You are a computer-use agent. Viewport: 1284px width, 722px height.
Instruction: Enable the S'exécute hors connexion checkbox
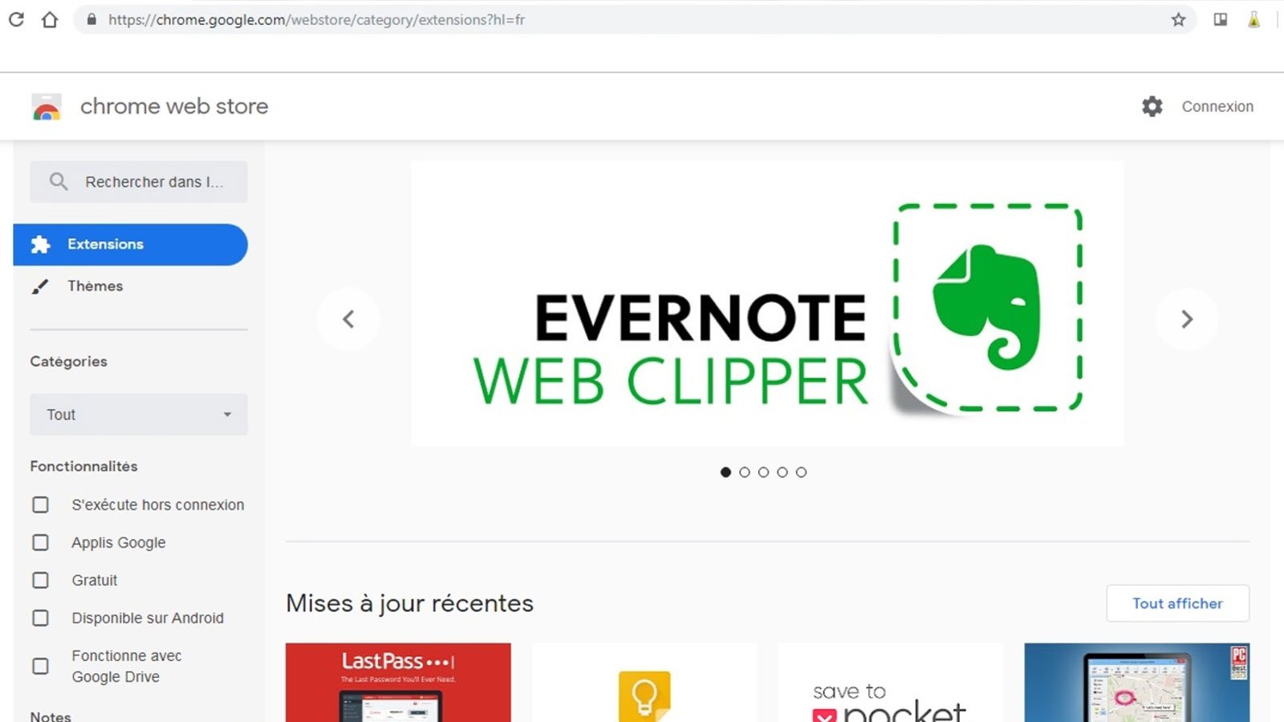point(41,505)
